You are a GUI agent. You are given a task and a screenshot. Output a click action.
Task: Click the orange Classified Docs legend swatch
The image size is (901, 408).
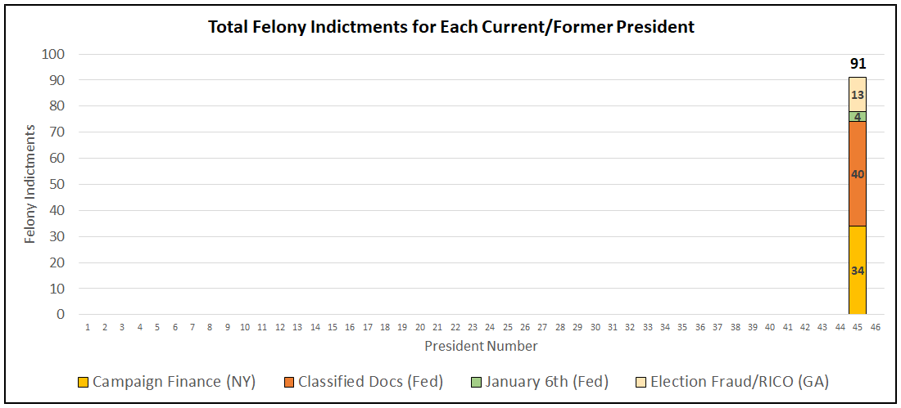click(x=288, y=382)
